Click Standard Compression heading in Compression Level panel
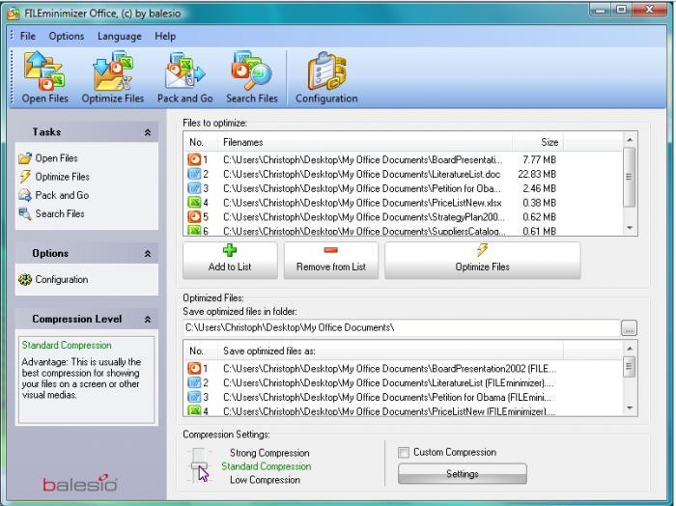The height and width of the screenshot is (506, 676). [67, 346]
